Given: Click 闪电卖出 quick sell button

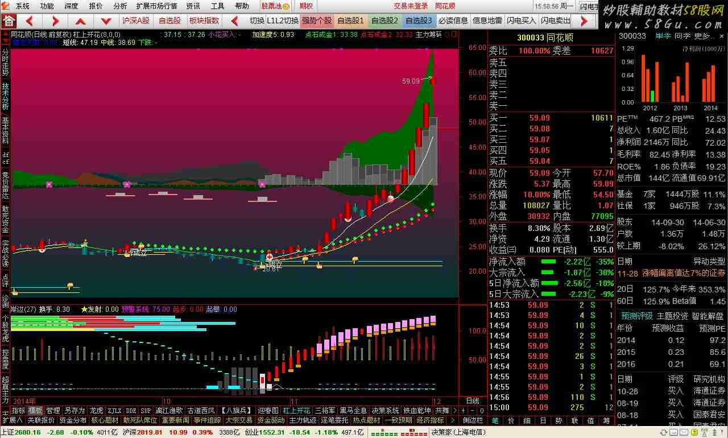Looking at the screenshot, I should coord(556,20).
